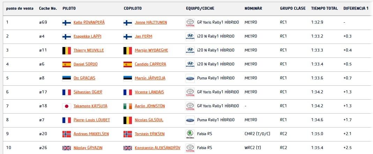This screenshot has height=154, width=373.
Task: Click the Ford logo next to Ott's Puma
Action: point(190,78)
